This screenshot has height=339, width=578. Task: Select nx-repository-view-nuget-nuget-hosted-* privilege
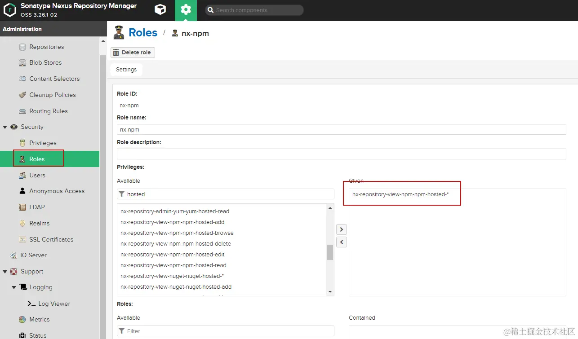pyautogui.click(x=222, y=276)
